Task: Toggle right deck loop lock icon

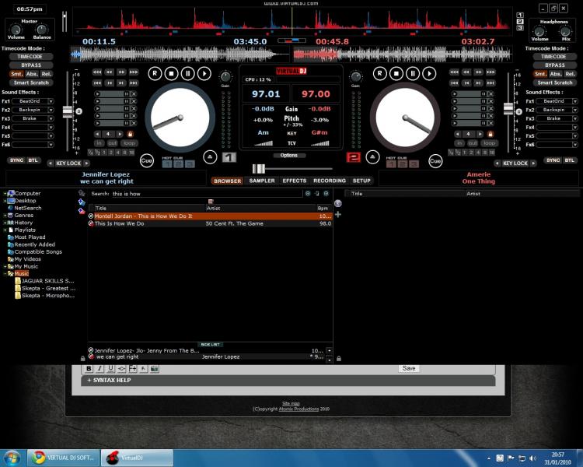Action: pos(490,134)
